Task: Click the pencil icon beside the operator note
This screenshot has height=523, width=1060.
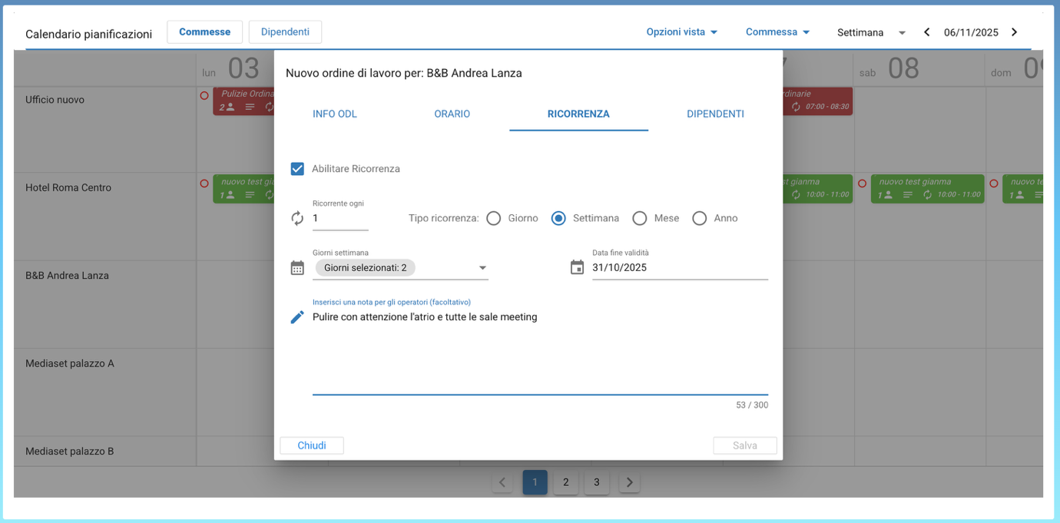Action: point(297,317)
